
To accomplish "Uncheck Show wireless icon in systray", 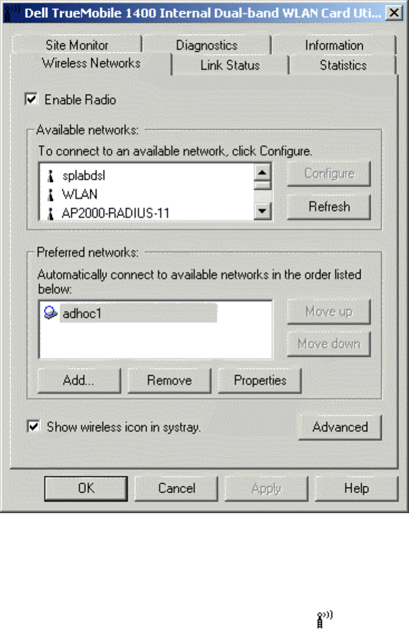I will coord(33,426).
